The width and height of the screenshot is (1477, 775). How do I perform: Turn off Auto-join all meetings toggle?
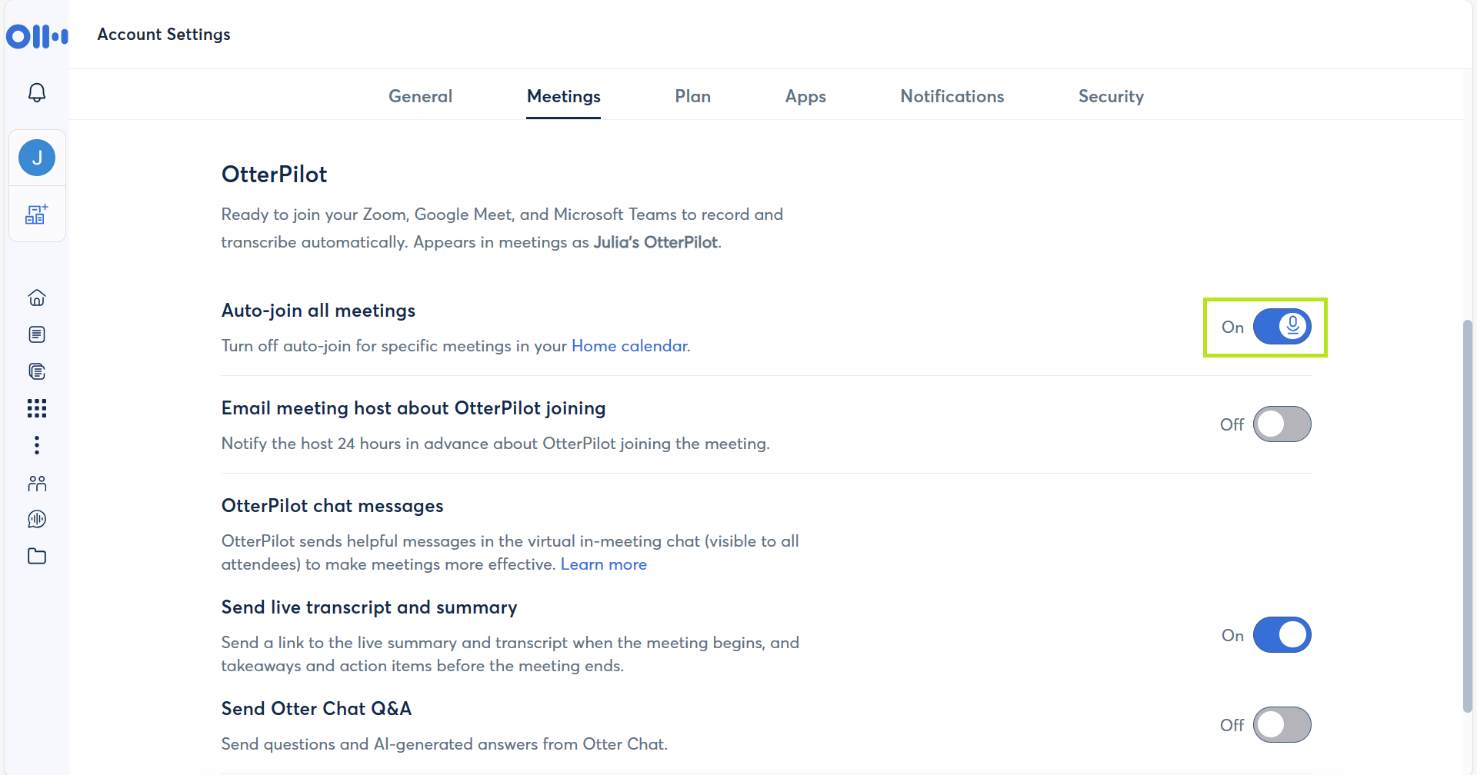[x=1282, y=327]
